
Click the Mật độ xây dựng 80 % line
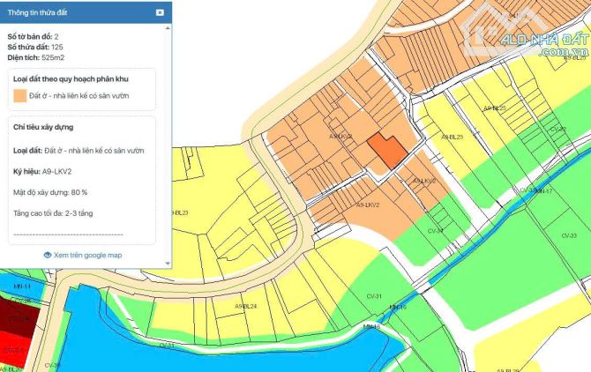[50, 191]
